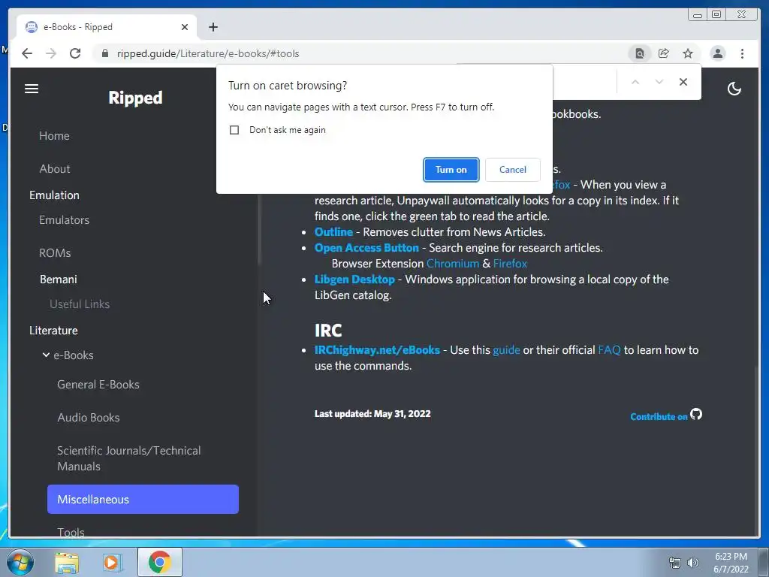Open the Outline link
Viewport: 769px width, 577px height.
click(333, 232)
